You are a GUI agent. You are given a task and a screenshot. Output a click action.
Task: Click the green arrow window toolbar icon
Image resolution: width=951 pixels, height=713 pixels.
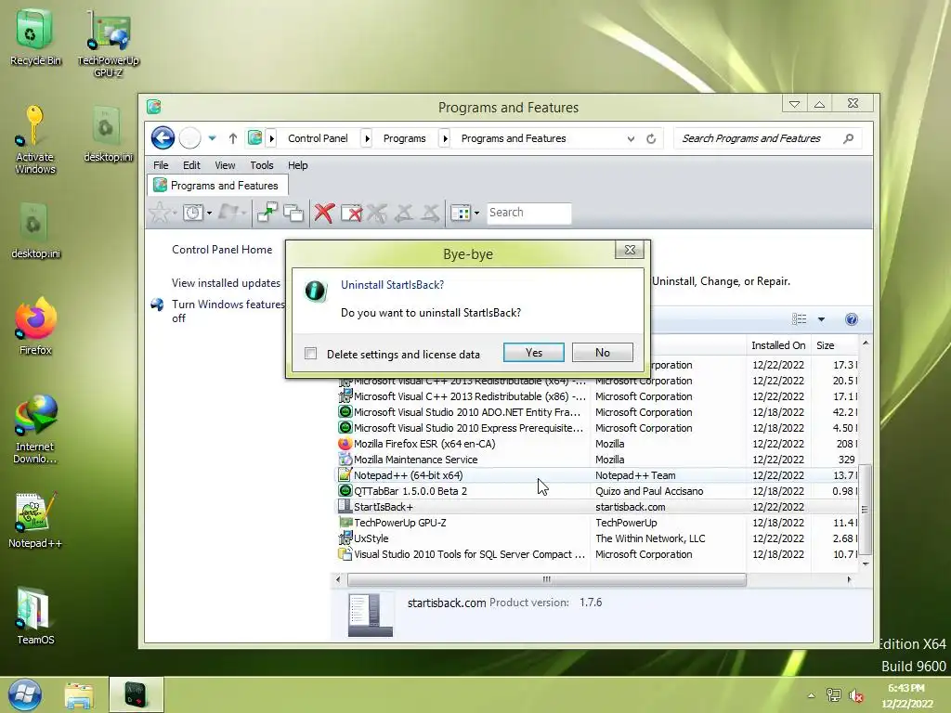[267, 213]
